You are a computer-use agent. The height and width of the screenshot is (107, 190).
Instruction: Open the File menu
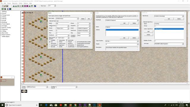(x=1, y=3)
